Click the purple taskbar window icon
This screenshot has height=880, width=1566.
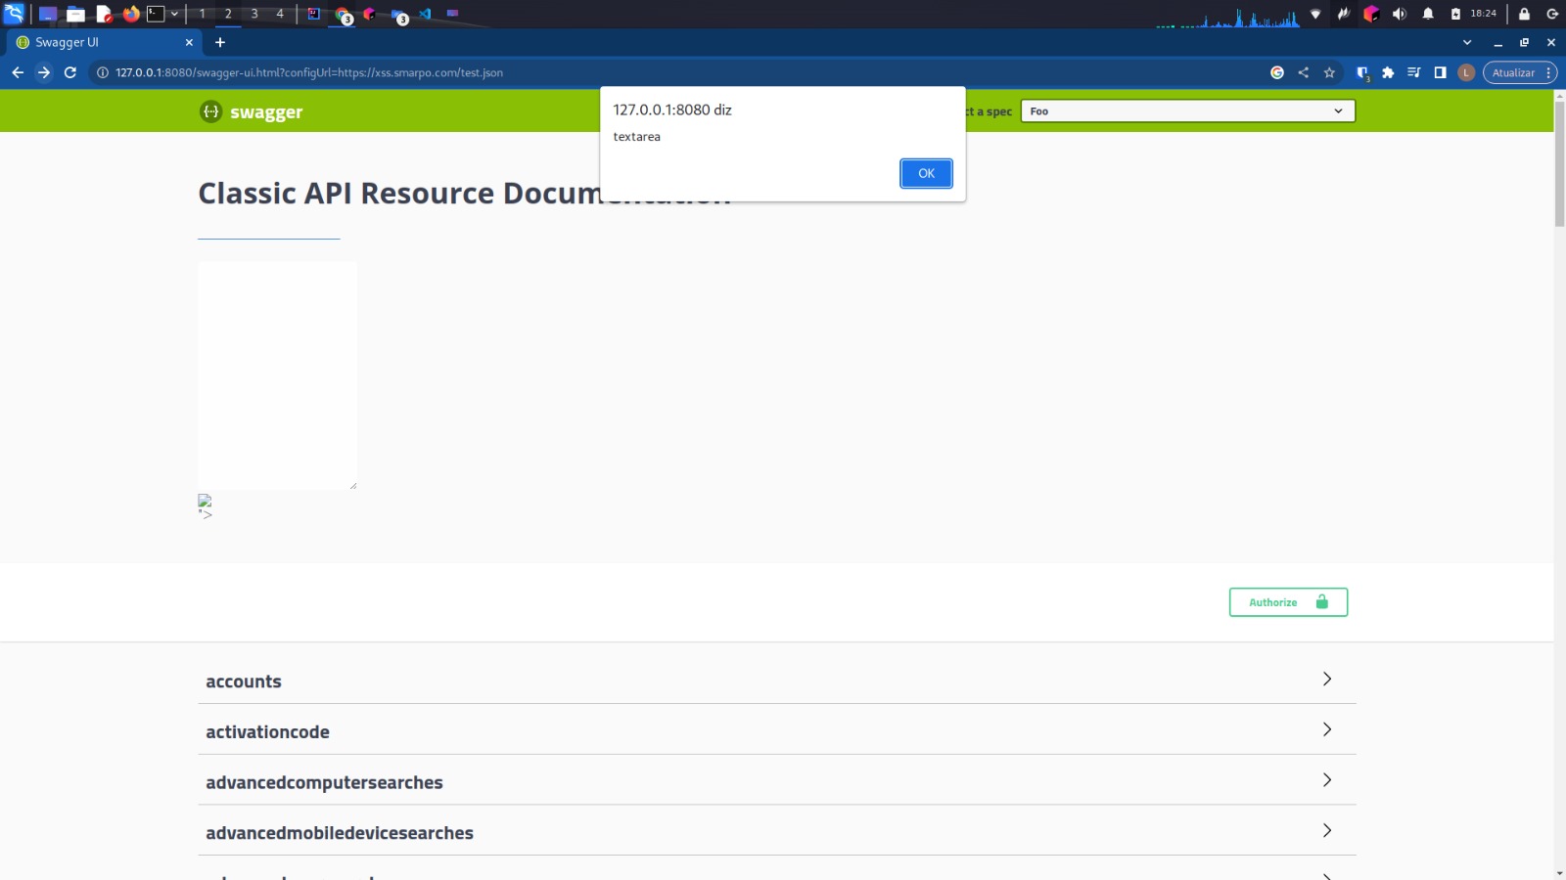[452, 14]
